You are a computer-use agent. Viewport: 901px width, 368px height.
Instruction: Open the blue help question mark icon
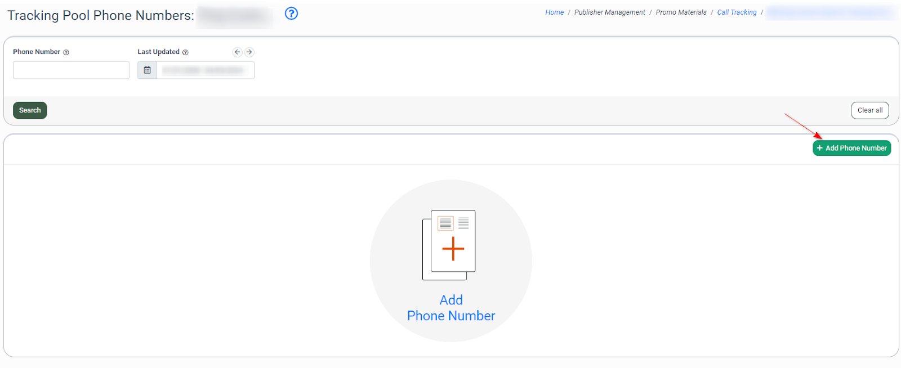[x=291, y=14]
